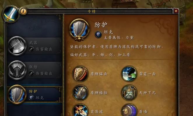The height and width of the screenshot is (116, 193).
Task: Click the 武器 damage role indicator dot
Action: (31, 49)
